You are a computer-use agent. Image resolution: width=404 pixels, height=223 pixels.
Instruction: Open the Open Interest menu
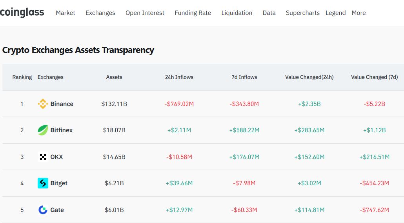click(145, 13)
